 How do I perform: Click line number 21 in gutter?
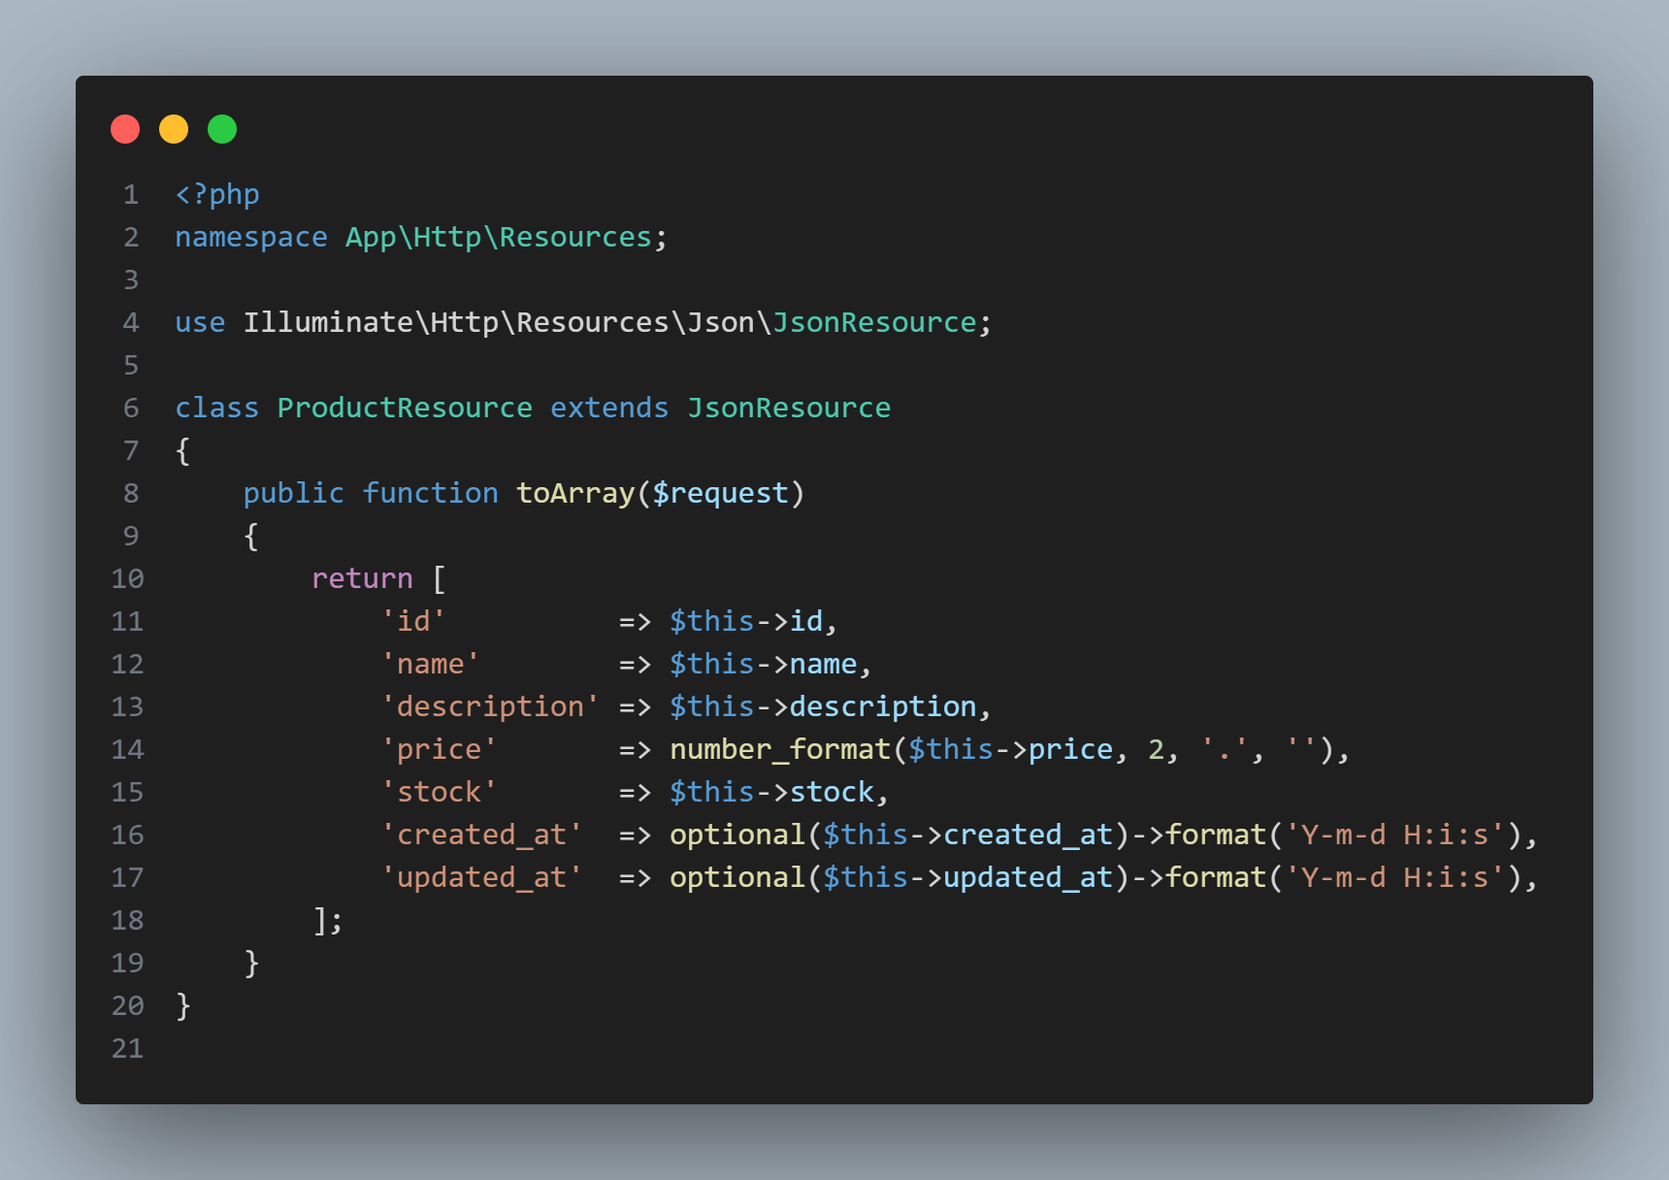click(127, 1049)
